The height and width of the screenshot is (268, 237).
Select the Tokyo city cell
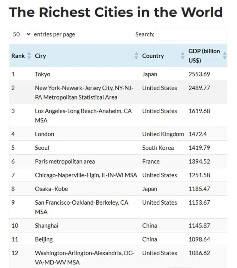[x=43, y=74]
